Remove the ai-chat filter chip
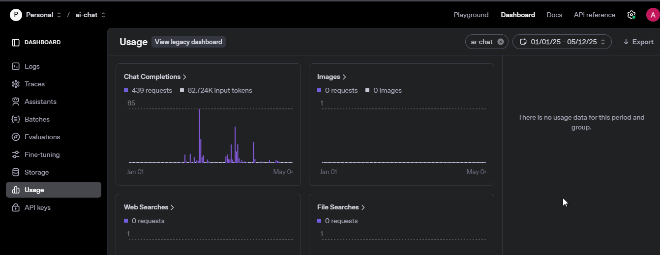 pyautogui.click(x=500, y=42)
